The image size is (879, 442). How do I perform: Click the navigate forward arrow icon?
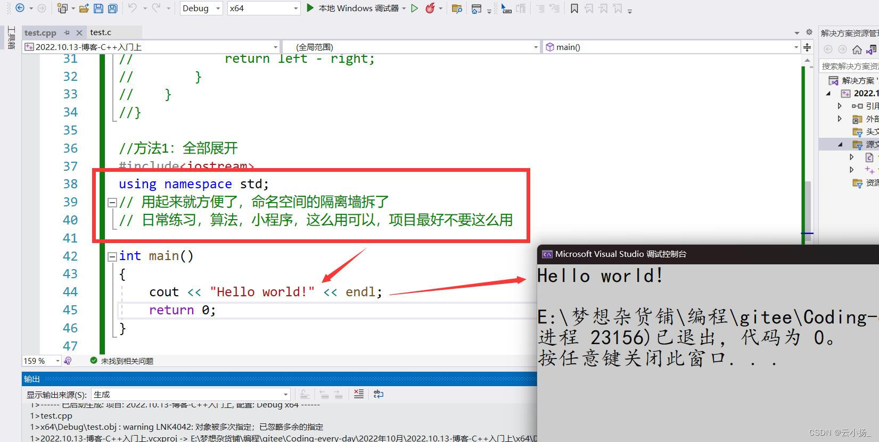click(x=42, y=8)
